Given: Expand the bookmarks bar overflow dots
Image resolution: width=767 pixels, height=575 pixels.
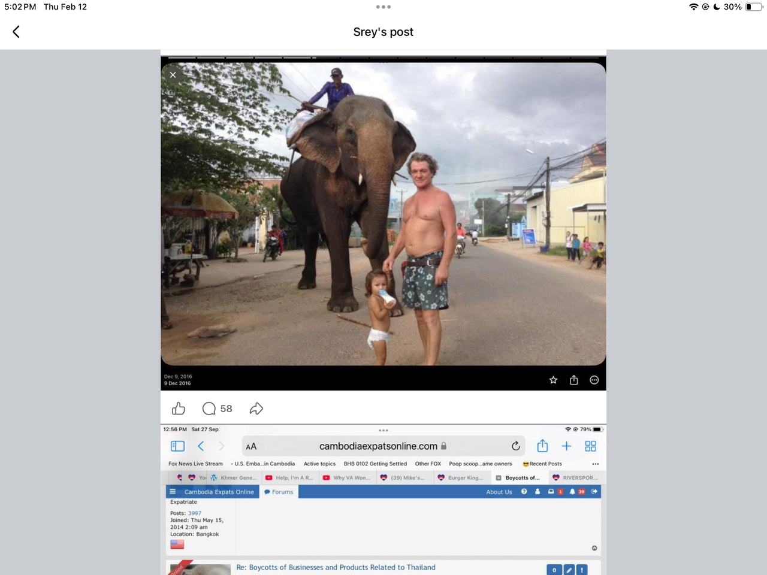Looking at the screenshot, I should (595, 464).
